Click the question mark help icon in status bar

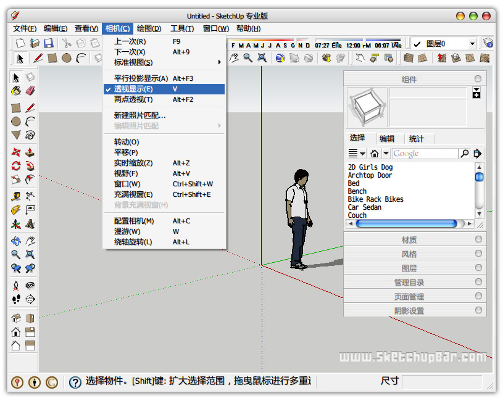click(x=75, y=382)
